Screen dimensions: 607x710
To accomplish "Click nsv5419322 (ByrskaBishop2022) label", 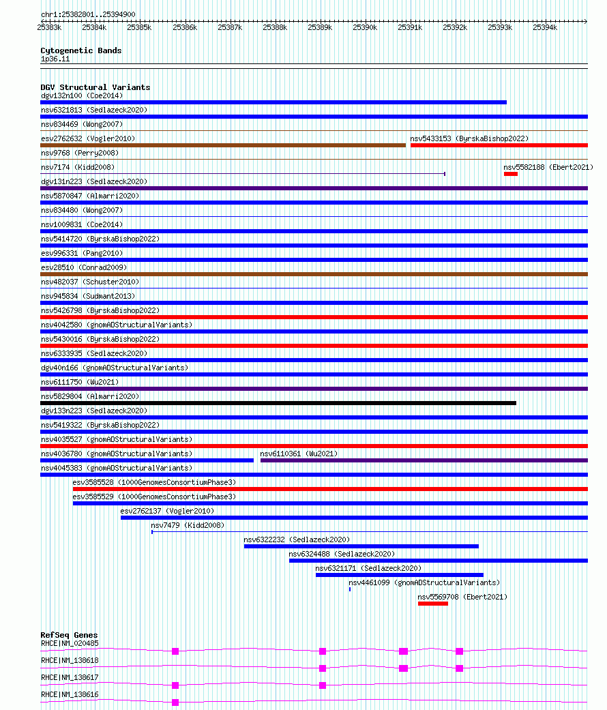I will coord(100,425).
